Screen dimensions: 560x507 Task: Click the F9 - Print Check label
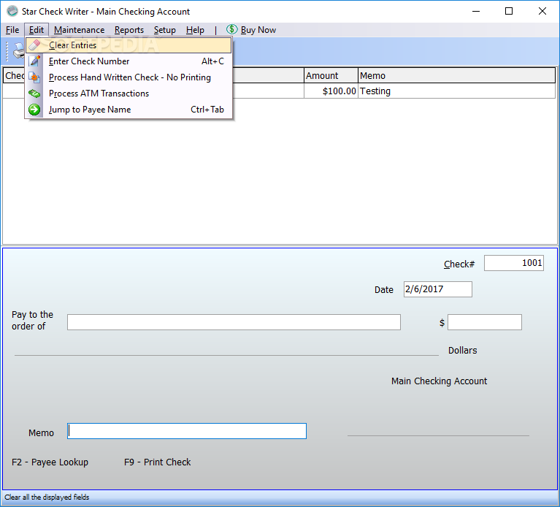pos(158,462)
